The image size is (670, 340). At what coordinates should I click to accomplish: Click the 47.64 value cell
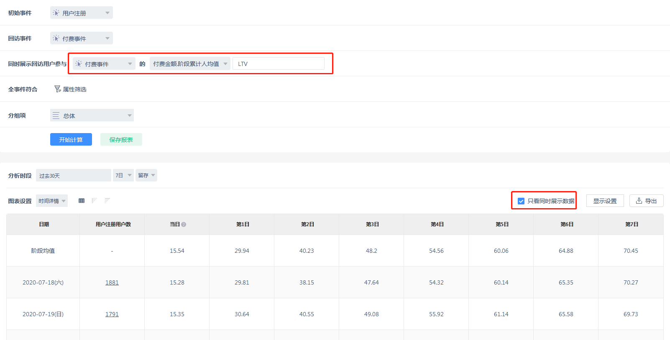point(372,282)
